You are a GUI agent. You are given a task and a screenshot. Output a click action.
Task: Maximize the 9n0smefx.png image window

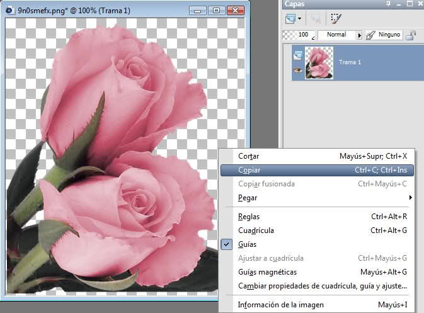(x=216, y=11)
